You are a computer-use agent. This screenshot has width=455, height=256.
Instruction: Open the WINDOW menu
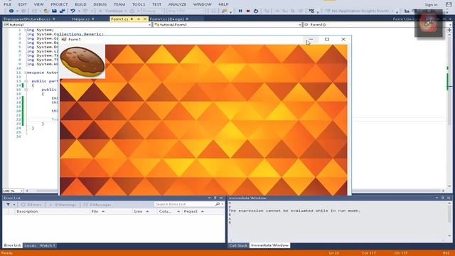(x=202, y=4)
